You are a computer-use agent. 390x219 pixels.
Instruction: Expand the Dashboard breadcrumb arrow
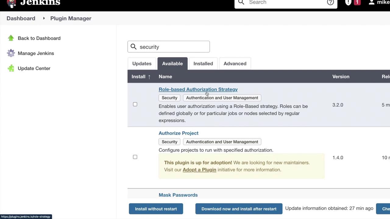(x=44, y=18)
